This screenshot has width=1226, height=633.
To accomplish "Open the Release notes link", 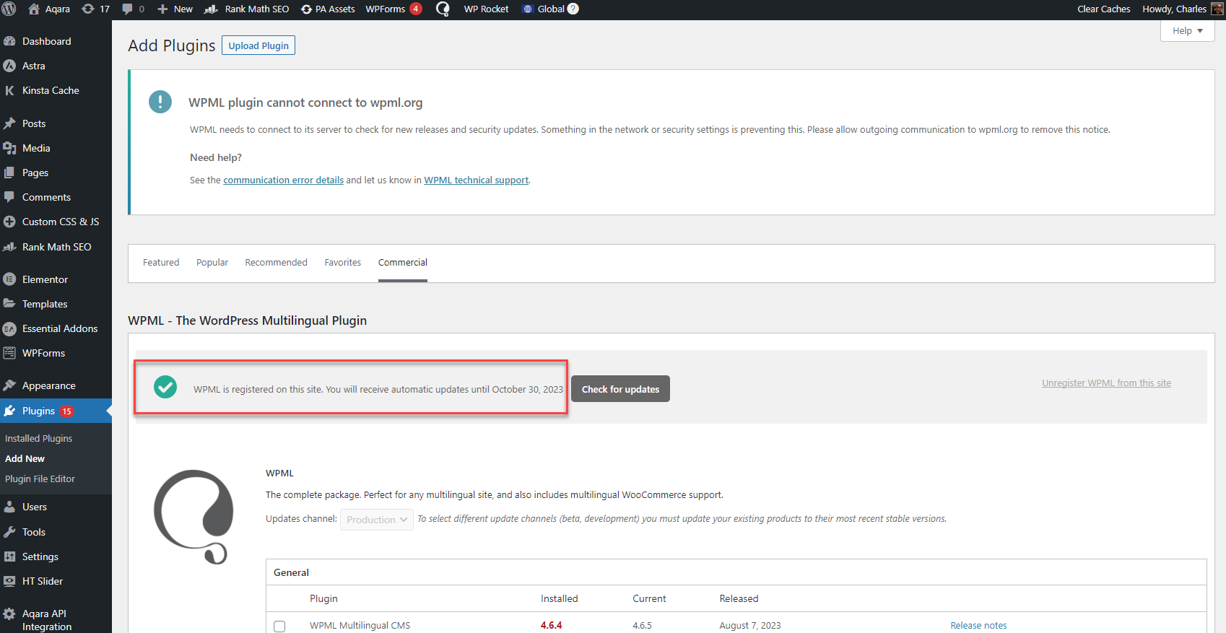I will 978,626.
